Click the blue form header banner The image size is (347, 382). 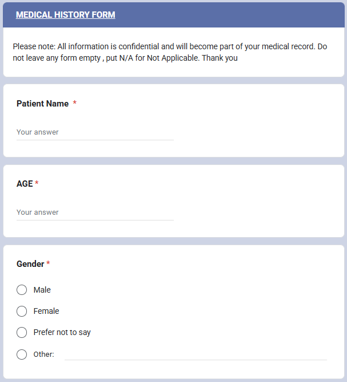pos(240,15)
